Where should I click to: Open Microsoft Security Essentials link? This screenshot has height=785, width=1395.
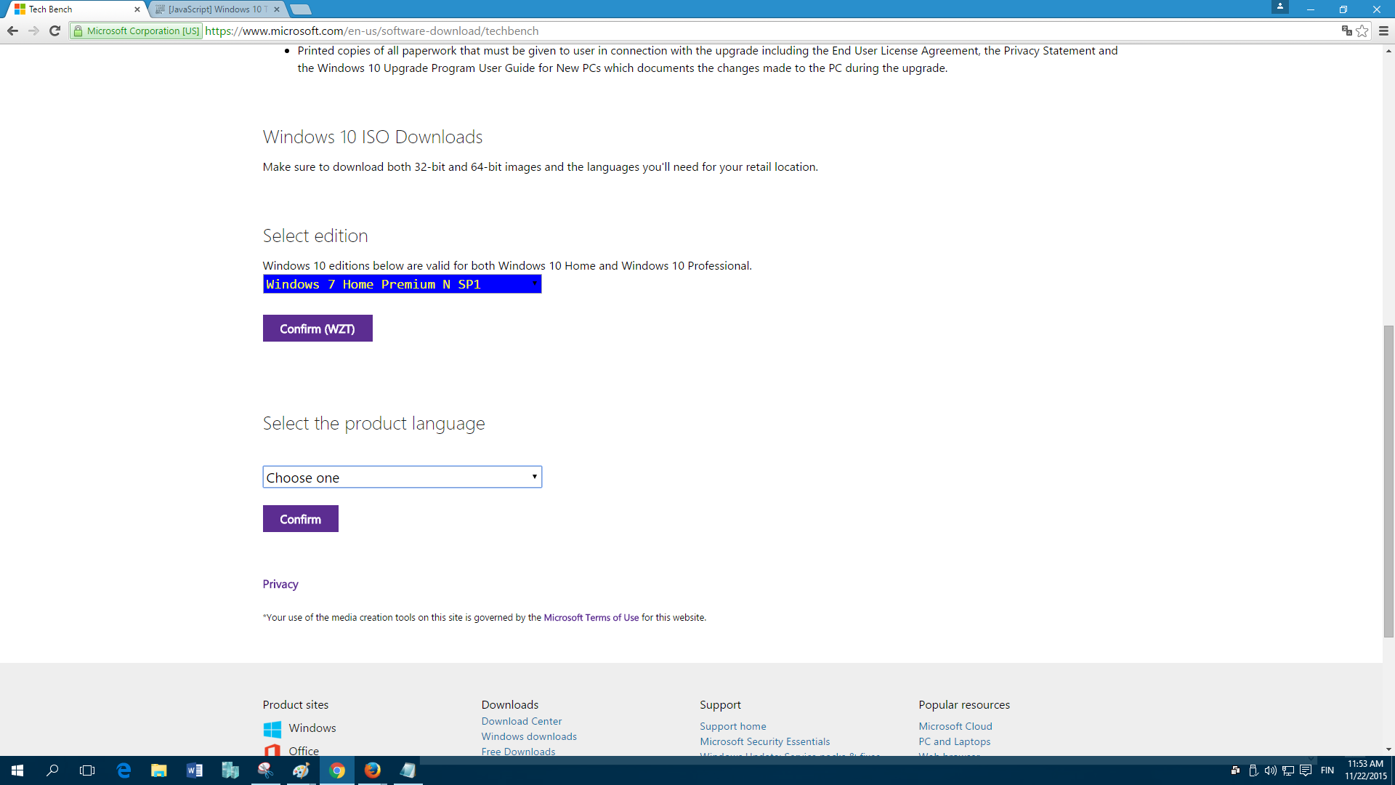click(x=765, y=741)
